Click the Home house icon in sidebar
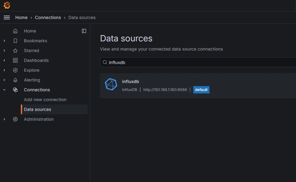Screen dimensions: 296x182 15,31
